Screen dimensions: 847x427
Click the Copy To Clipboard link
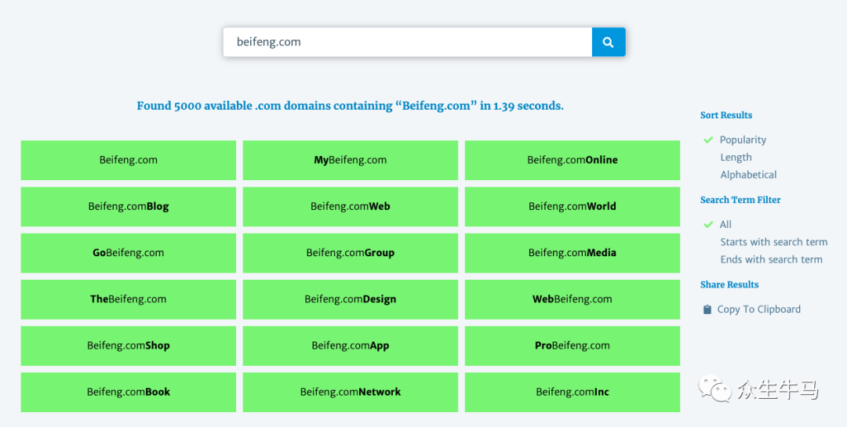(758, 309)
